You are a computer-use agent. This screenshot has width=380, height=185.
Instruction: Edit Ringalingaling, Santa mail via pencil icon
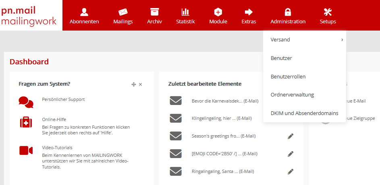[x=291, y=172]
